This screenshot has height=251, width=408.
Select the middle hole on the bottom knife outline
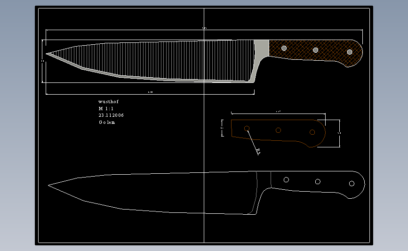coord(318,181)
